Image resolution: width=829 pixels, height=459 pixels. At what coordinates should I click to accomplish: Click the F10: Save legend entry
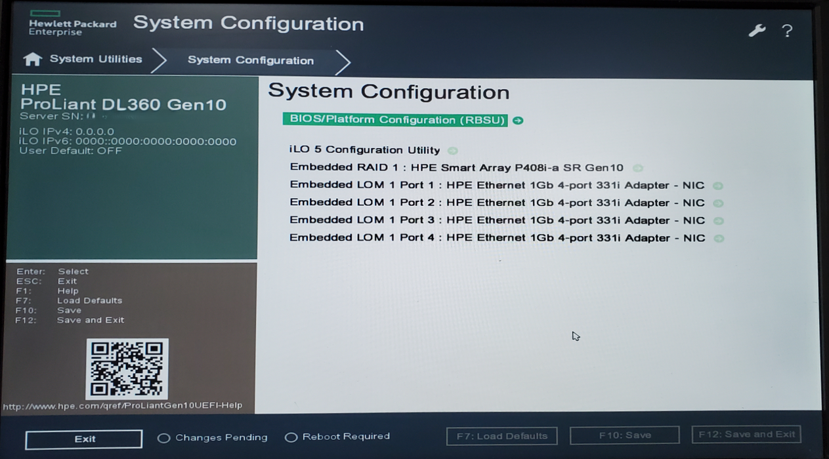coord(49,311)
